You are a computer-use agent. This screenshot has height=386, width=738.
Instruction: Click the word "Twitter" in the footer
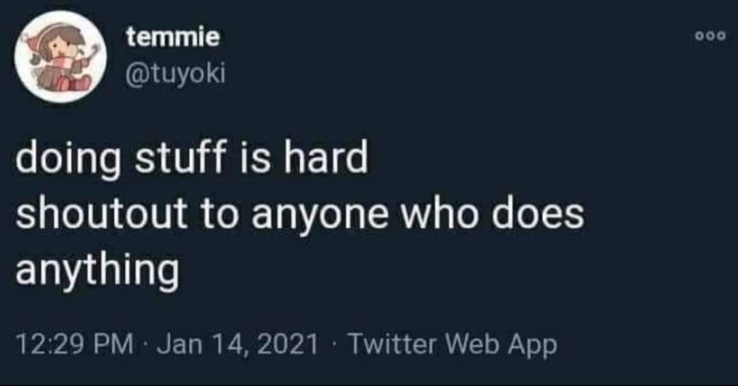(x=392, y=344)
